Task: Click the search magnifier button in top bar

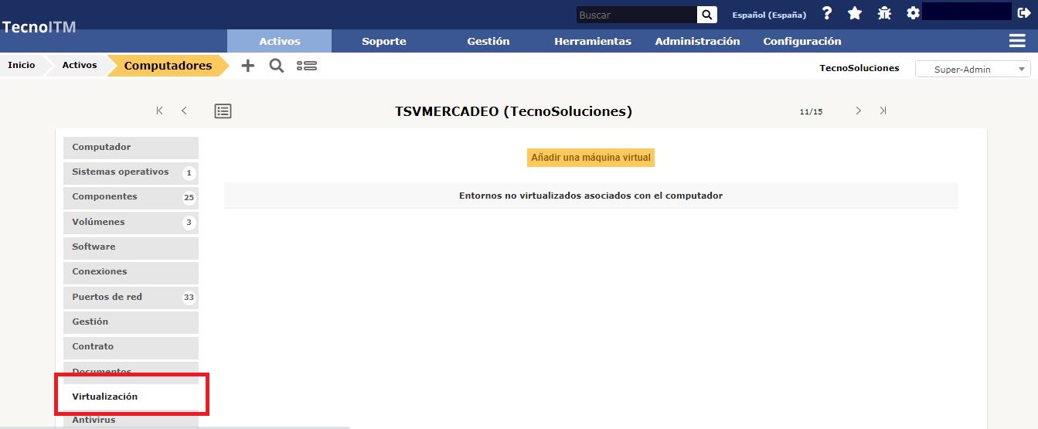Action: coord(706,15)
